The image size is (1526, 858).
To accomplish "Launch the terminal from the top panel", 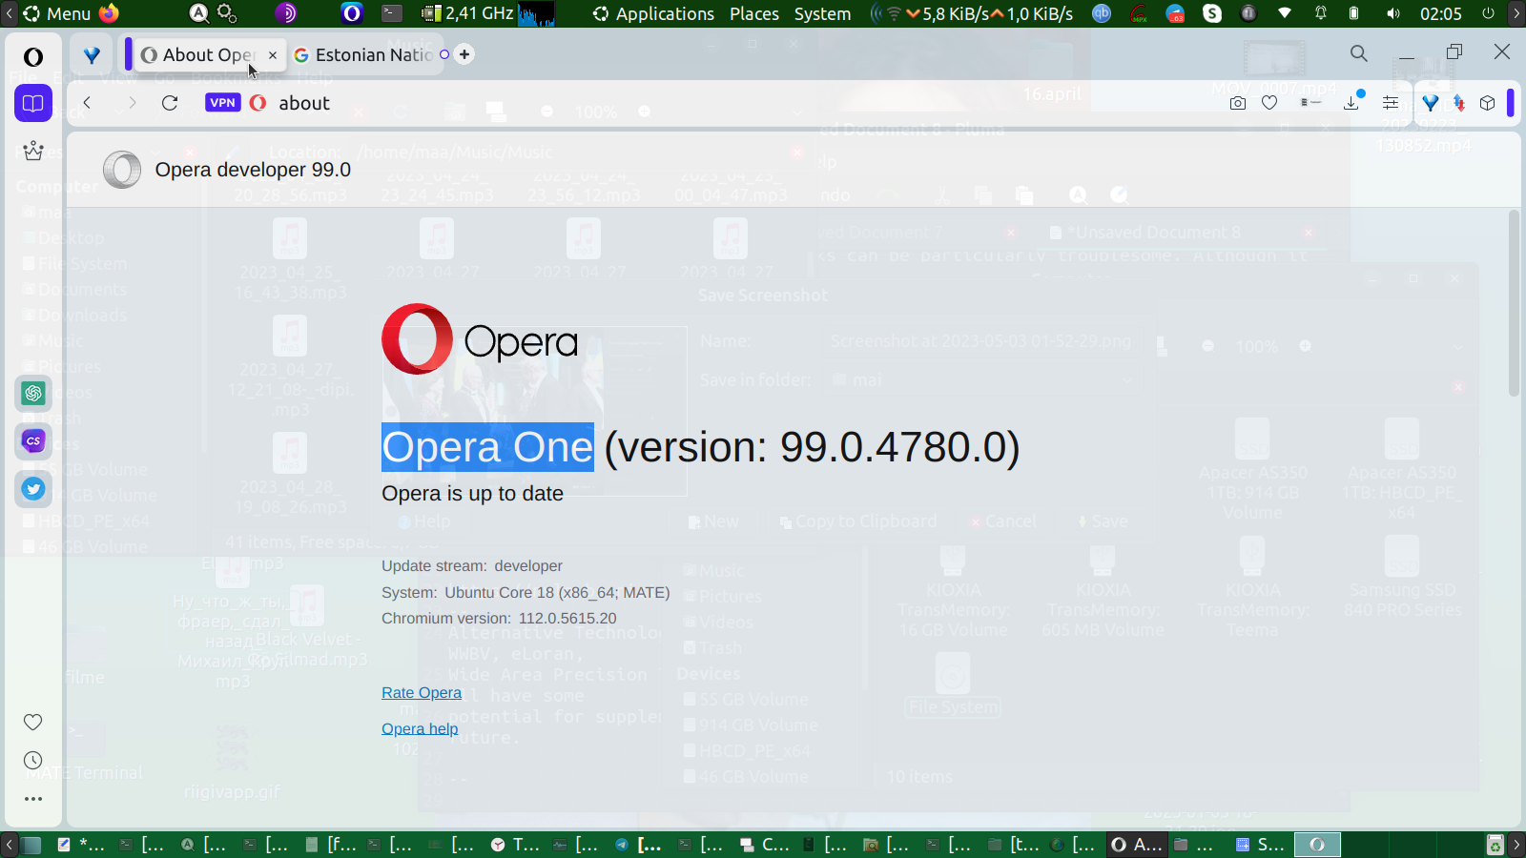I will [392, 13].
